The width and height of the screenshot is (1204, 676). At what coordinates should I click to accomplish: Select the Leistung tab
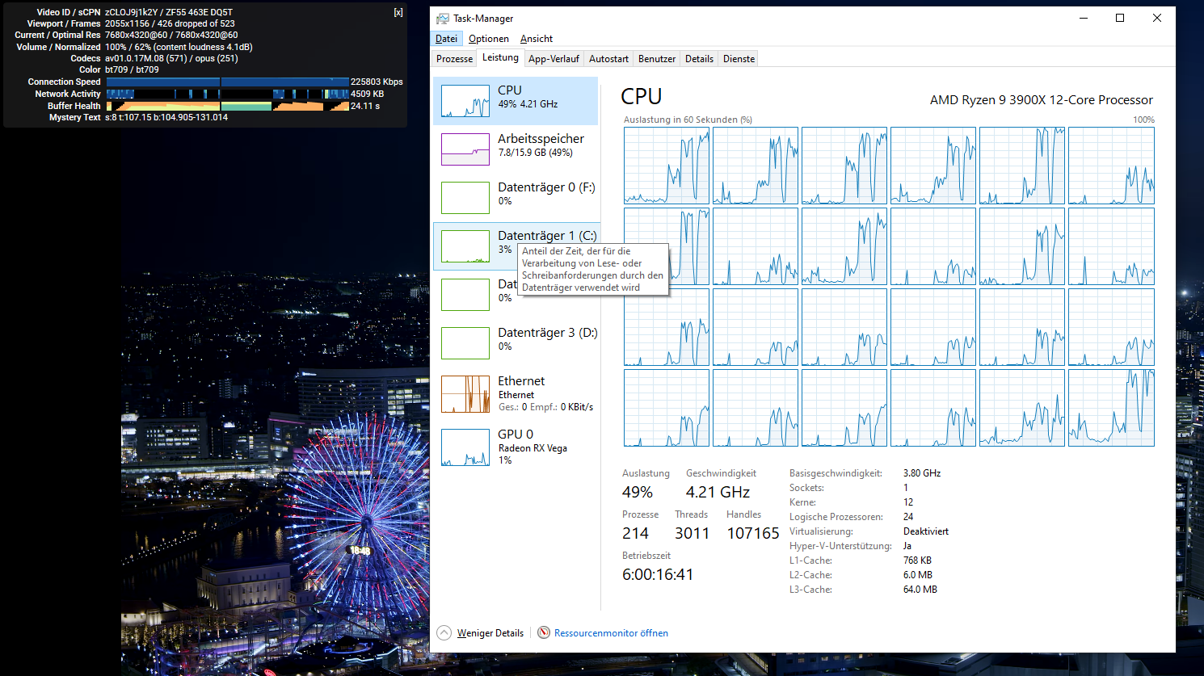coord(500,58)
